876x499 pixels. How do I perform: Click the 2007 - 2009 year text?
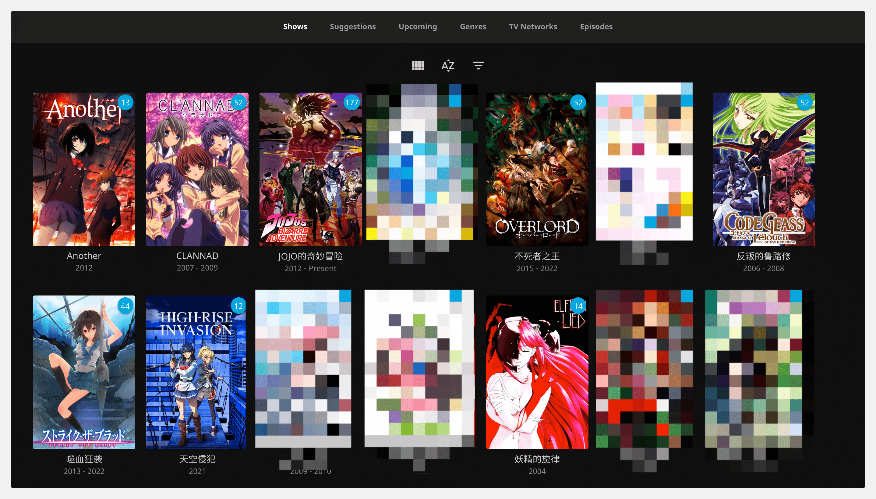pyautogui.click(x=197, y=268)
